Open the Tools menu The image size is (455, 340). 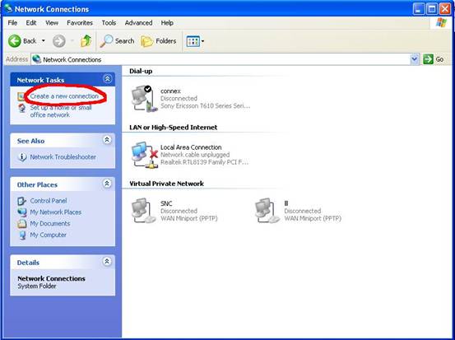(x=109, y=23)
